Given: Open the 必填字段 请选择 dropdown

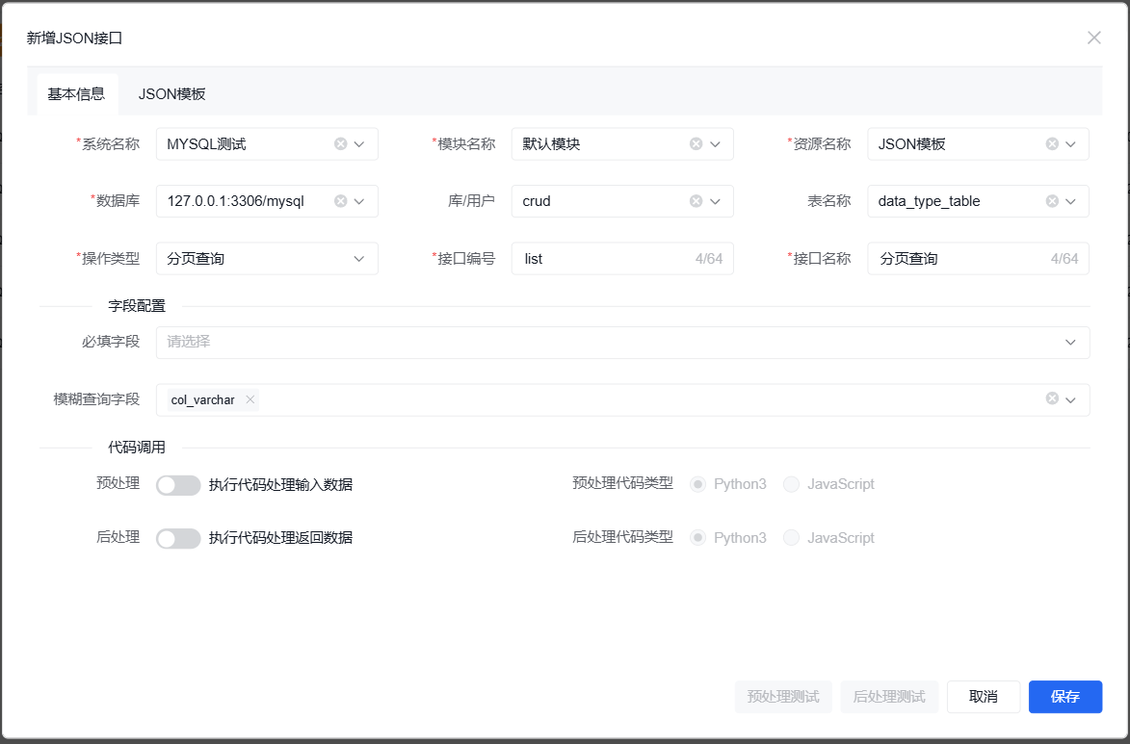Looking at the screenshot, I should click(622, 342).
